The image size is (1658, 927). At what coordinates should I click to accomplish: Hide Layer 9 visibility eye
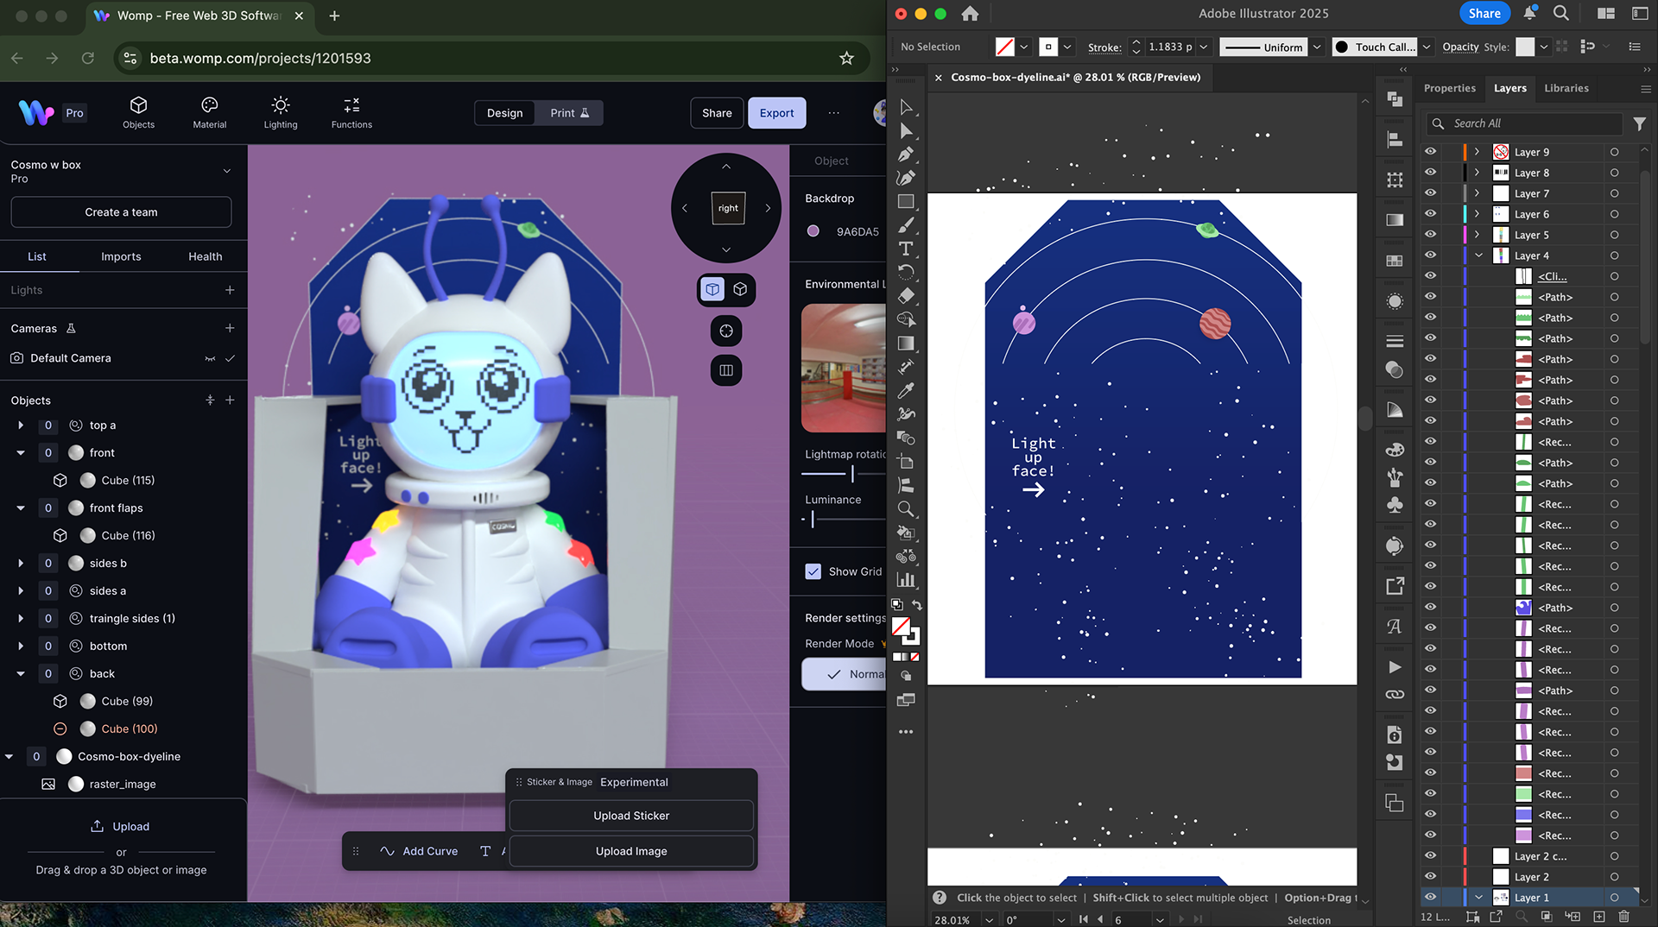1430,151
